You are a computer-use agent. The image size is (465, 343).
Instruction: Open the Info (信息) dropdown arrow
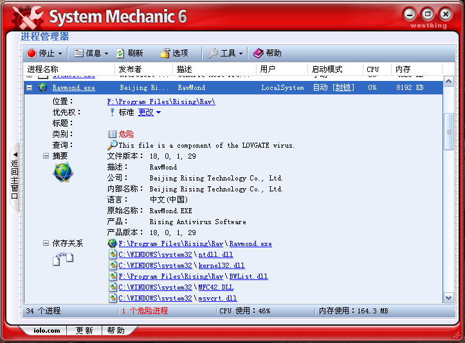coord(107,53)
